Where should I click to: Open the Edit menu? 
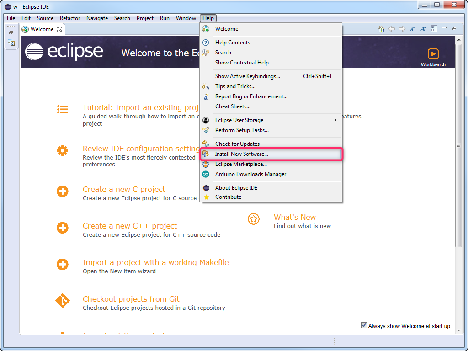pyautogui.click(x=26, y=18)
